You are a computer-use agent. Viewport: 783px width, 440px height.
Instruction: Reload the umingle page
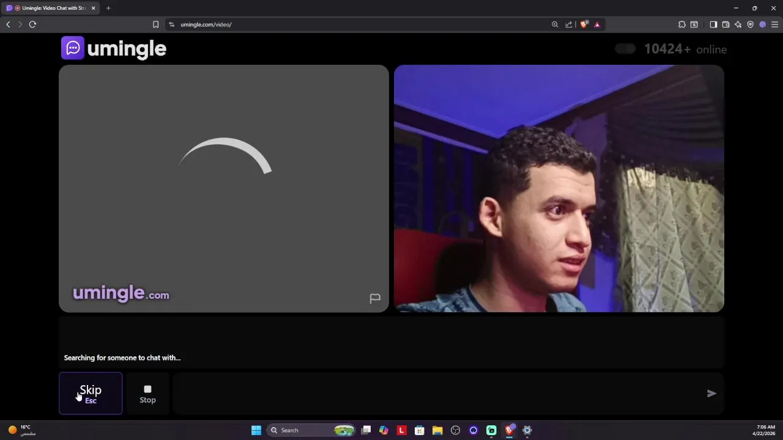(x=32, y=24)
